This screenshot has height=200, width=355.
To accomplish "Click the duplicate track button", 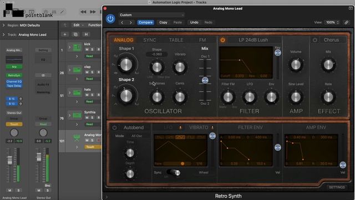I will coord(75,34).
